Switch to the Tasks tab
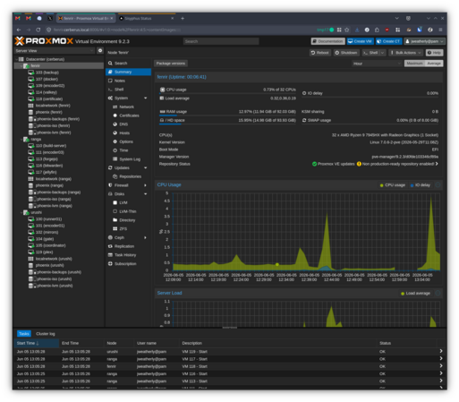Viewport: 459px width, 402px height. pyautogui.click(x=24, y=334)
